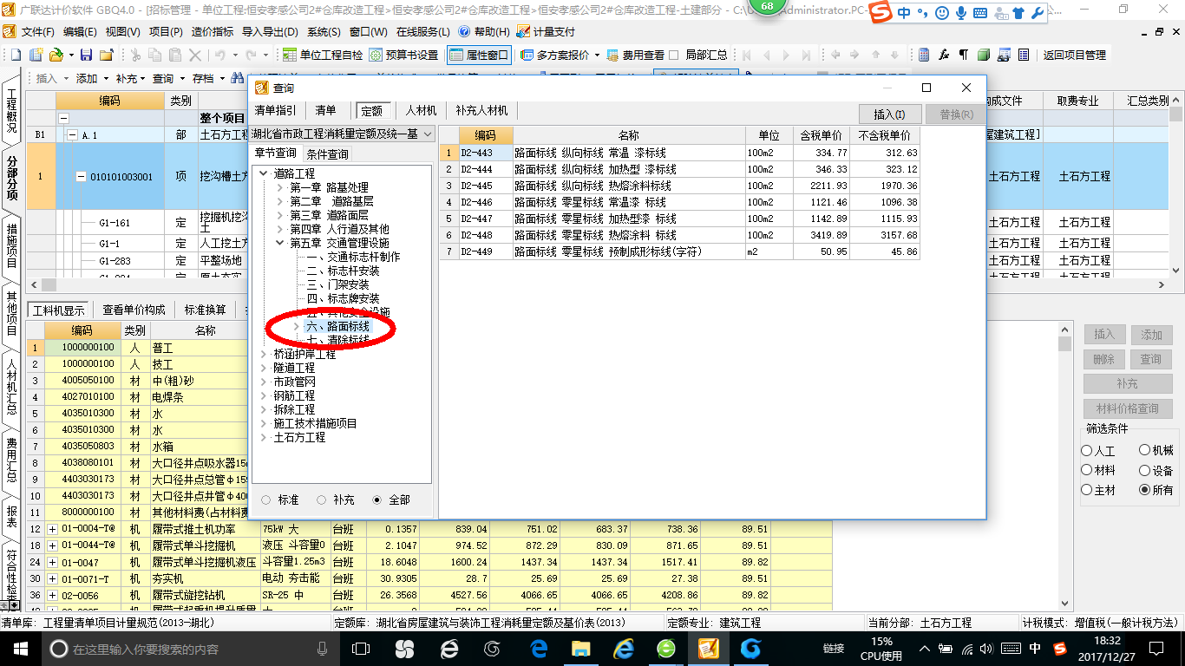Click the 查询 button on right panel
This screenshot has height=666, width=1185.
click(1151, 359)
